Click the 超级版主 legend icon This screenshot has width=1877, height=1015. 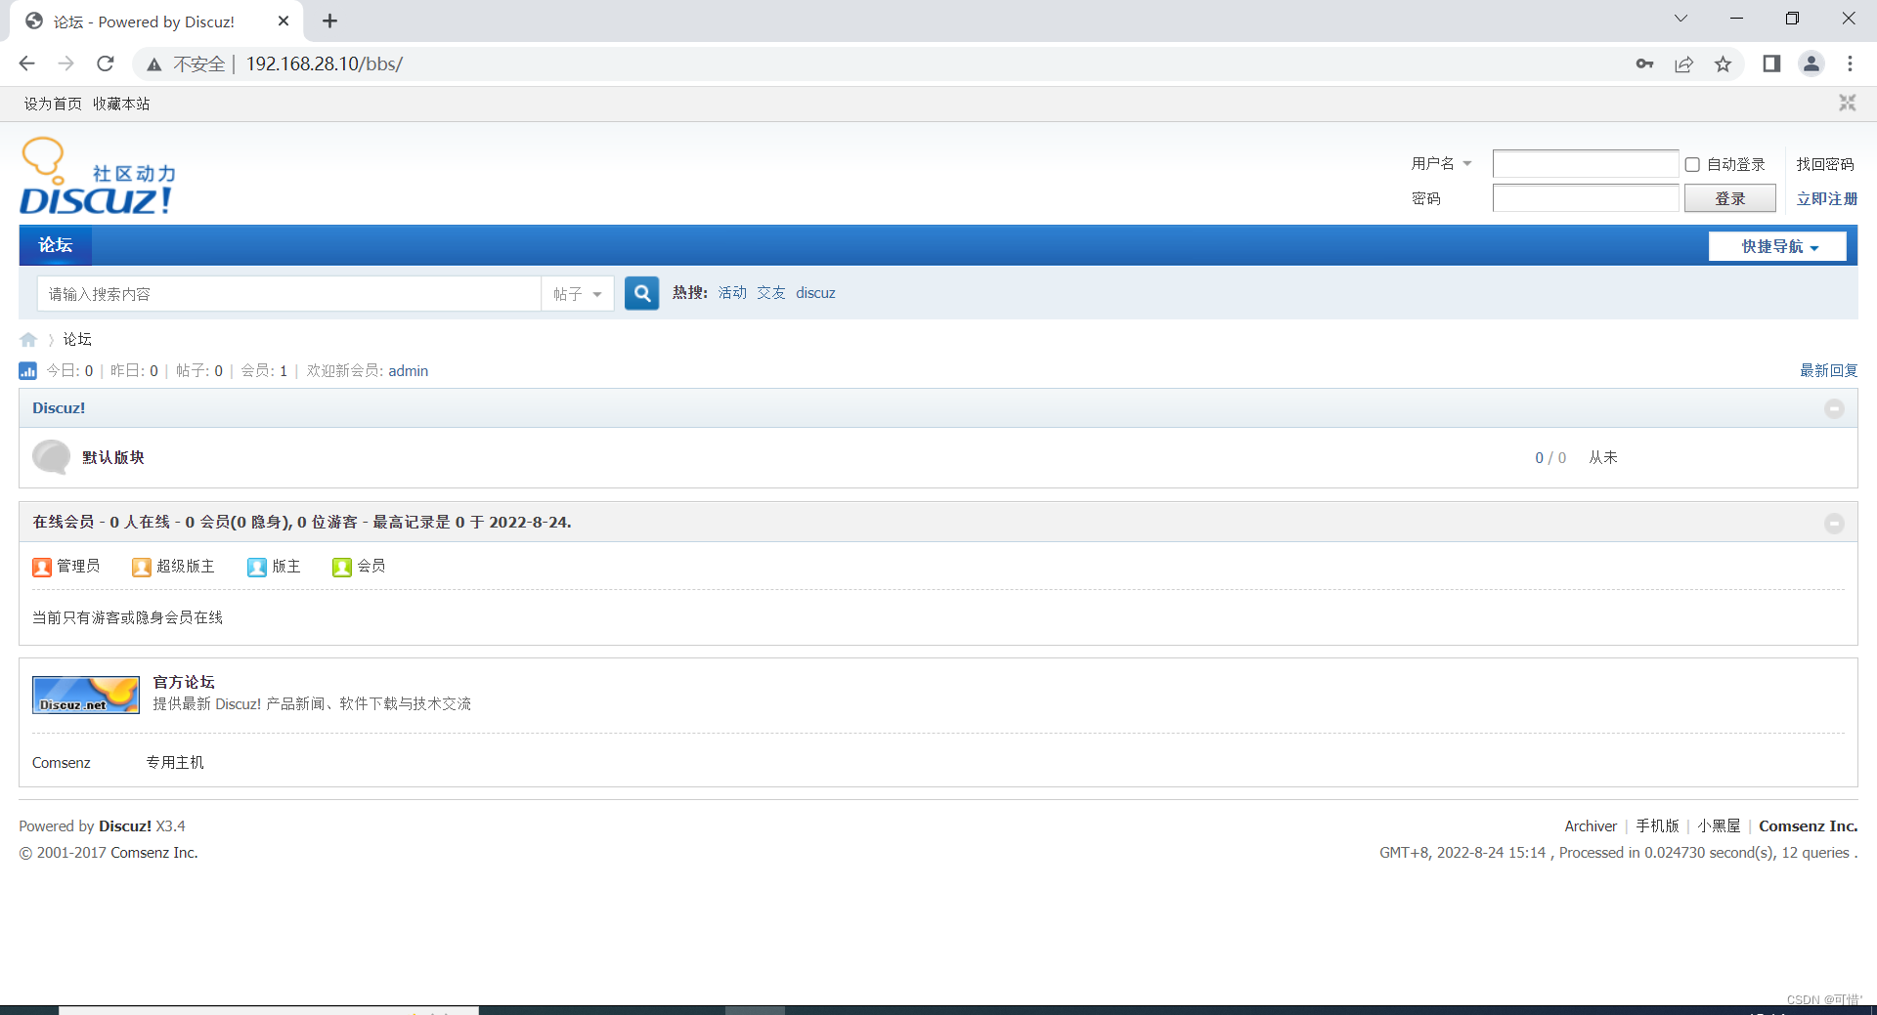pyautogui.click(x=142, y=567)
